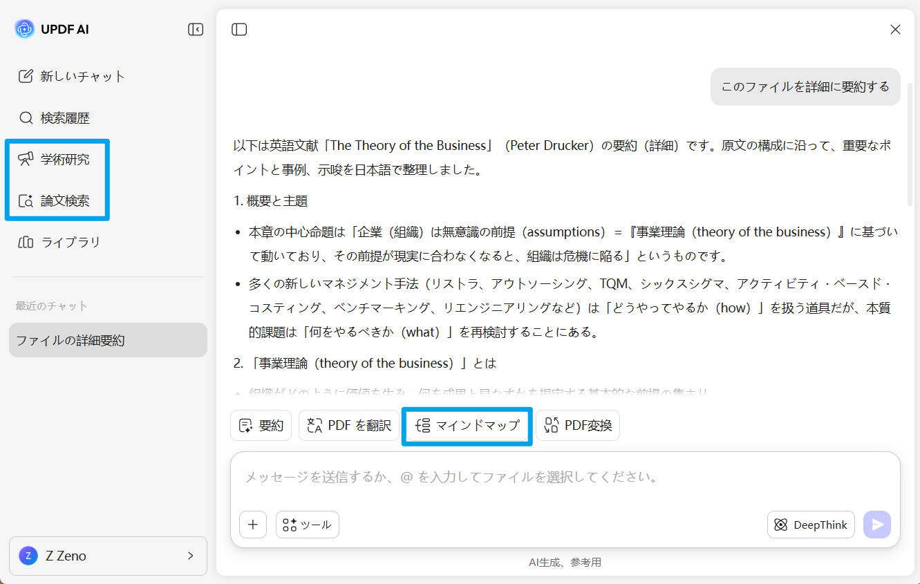Viewport: 920px width, 584px height.
Task: Select the ファイルの詳細要約 recent chat
Action: click(108, 340)
